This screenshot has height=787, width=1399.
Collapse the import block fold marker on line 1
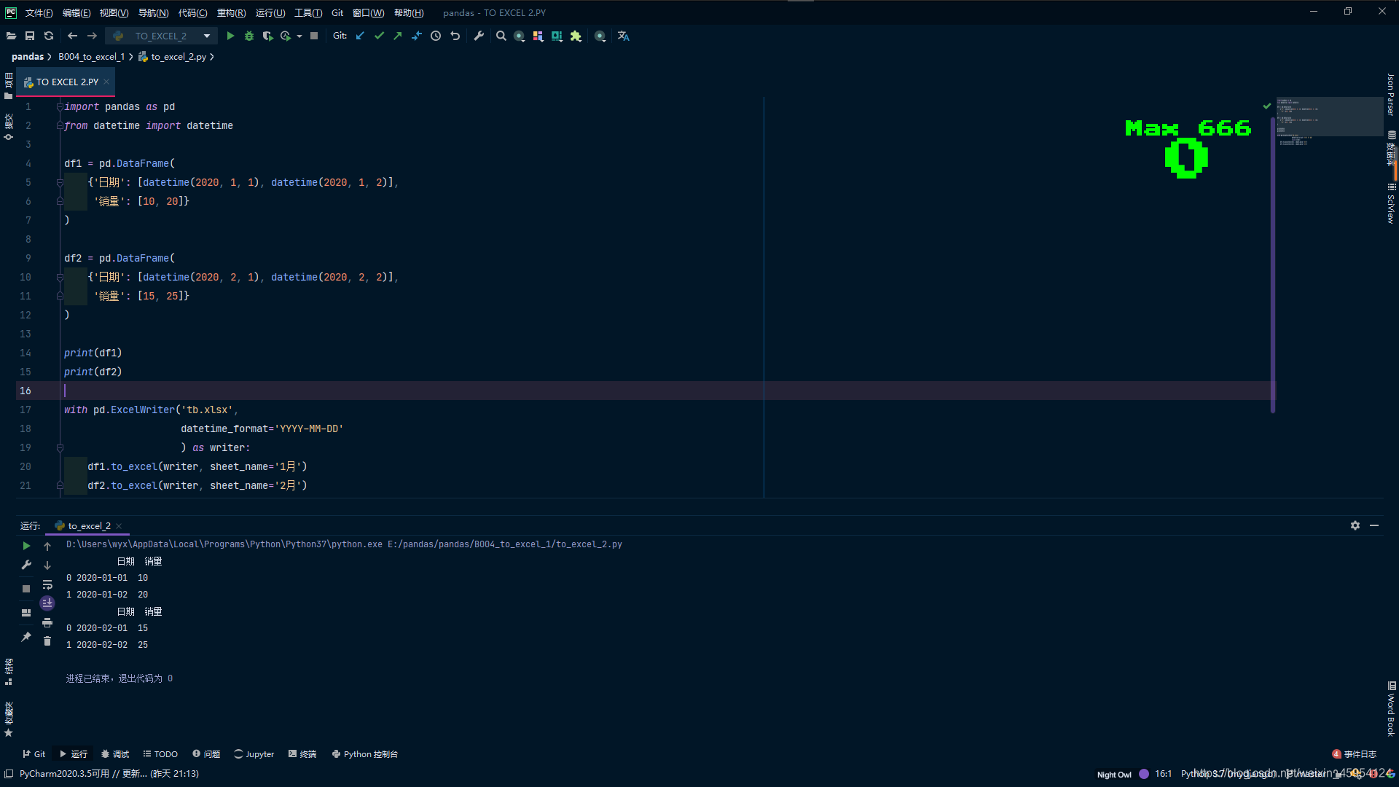click(60, 106)
